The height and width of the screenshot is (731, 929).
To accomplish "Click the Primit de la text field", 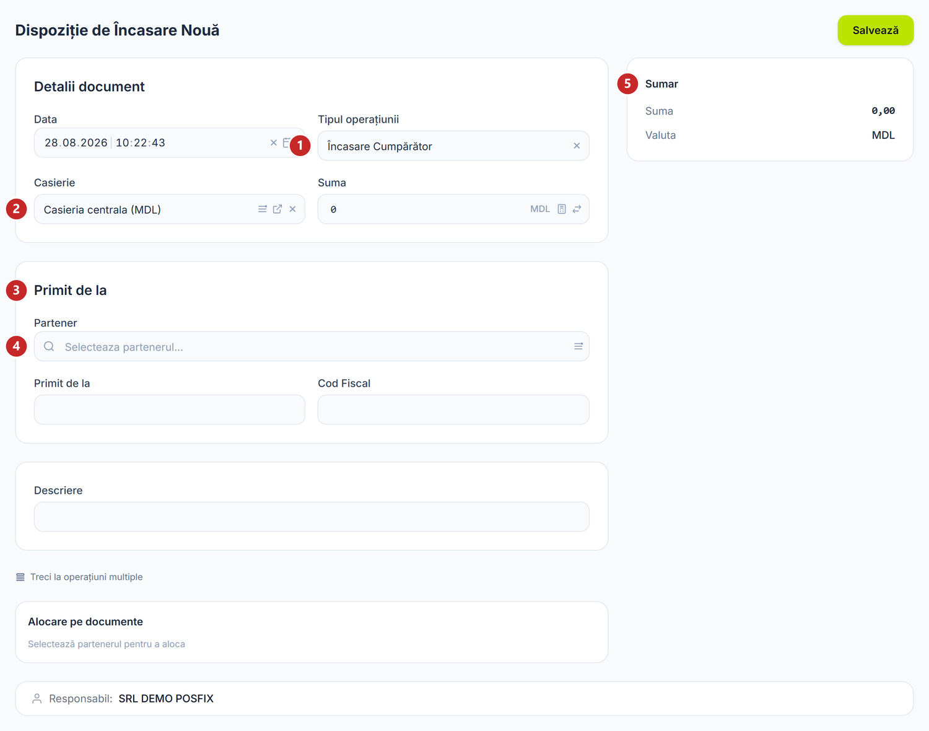I will (169, 409).
